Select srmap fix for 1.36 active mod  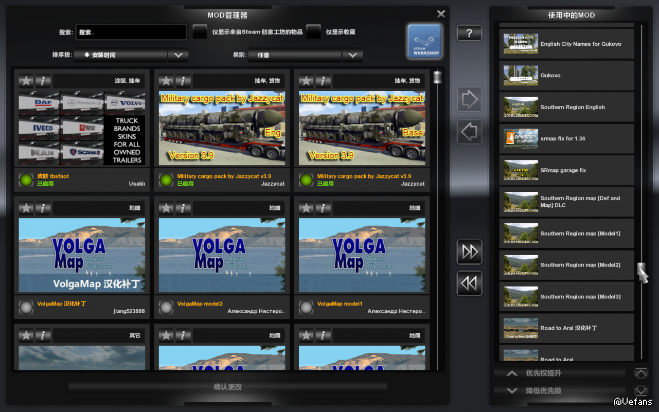[566, 139]
